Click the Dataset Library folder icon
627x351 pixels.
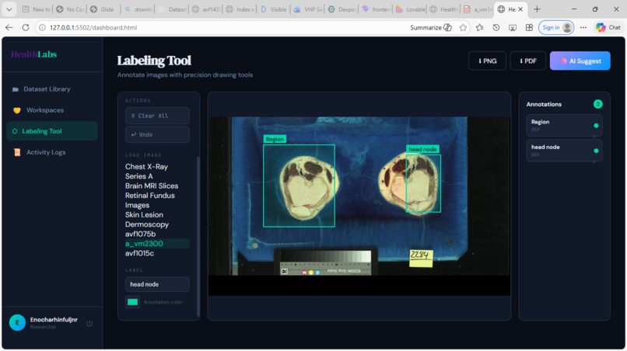(16, 89)
